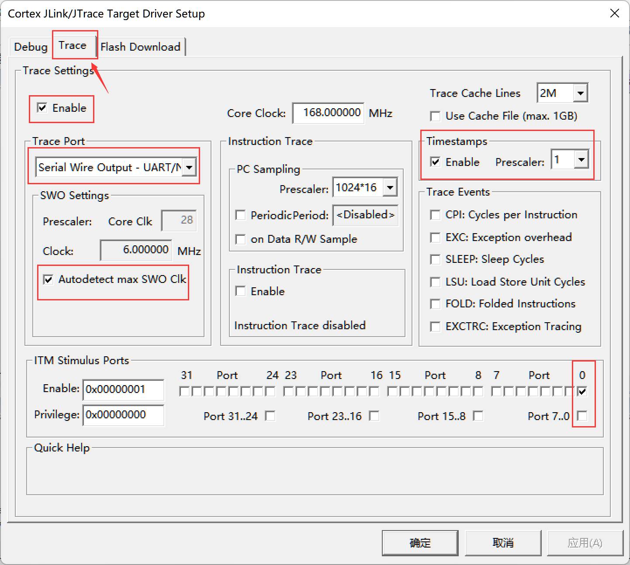Check ITM stimulus port 8 checkbox
Image resolution: width=630 pixels, height=565 pixels.
pyautogui.click(x=478, y=391)
